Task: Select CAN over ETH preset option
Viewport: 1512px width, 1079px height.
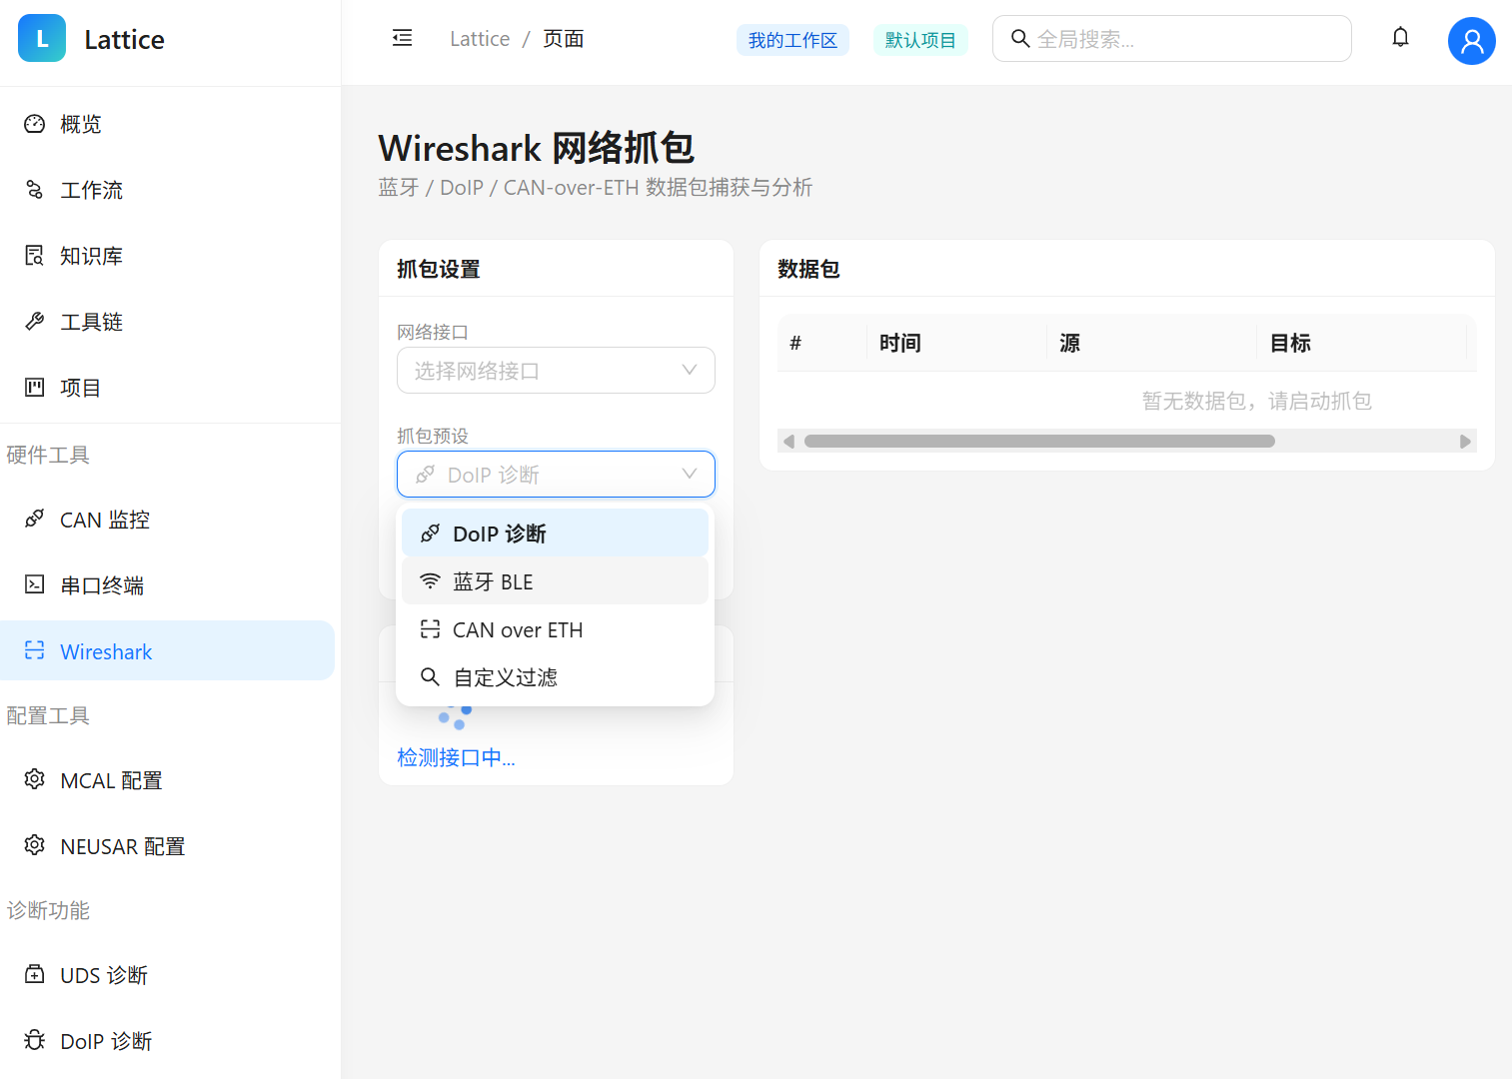Action: click(x=555, y=629)
